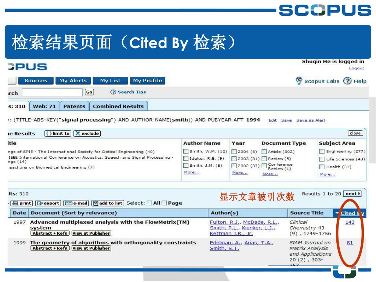This screenshot has width=376, height=282.
Task: Expand More document types
Action: [270, 174]
